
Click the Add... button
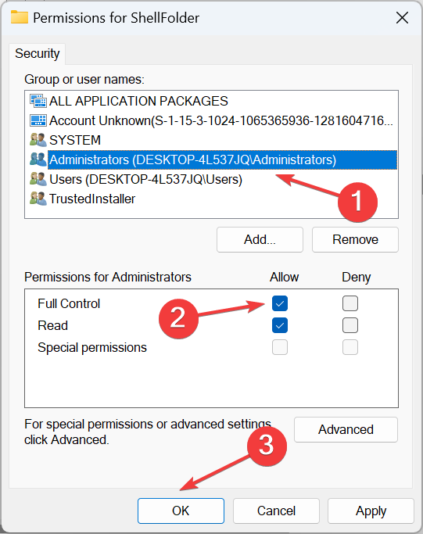pyautogui.click(x=260, y=239)
